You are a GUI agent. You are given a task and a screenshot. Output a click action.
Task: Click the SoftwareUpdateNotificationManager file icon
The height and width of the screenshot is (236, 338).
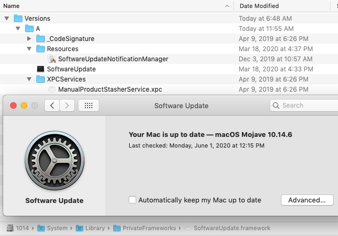tap(52, 59)
